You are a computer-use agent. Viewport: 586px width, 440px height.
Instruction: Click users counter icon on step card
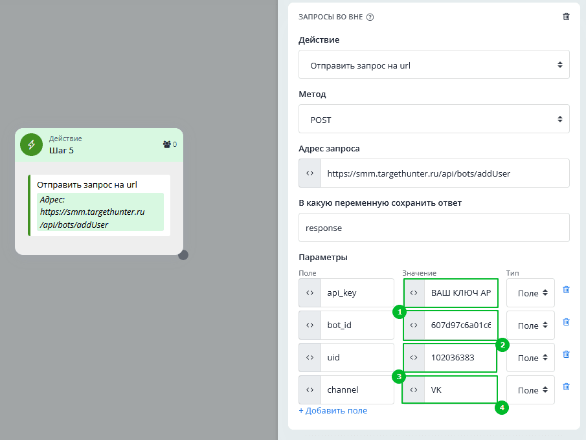point(166,144)
